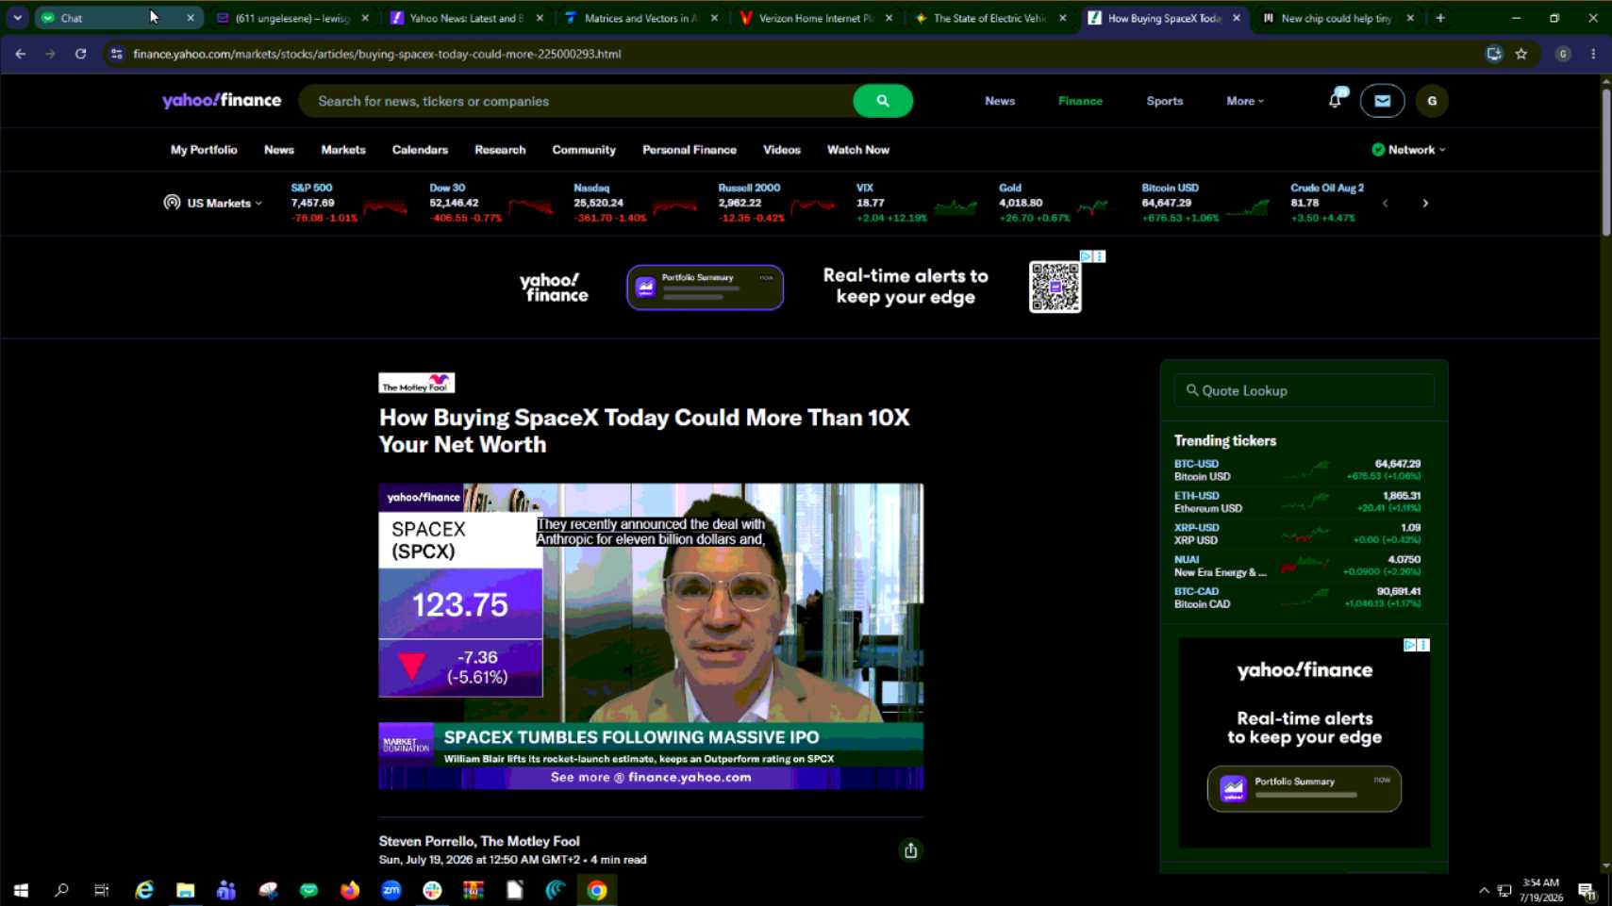Open File Explorer from the taskbar

185,890
